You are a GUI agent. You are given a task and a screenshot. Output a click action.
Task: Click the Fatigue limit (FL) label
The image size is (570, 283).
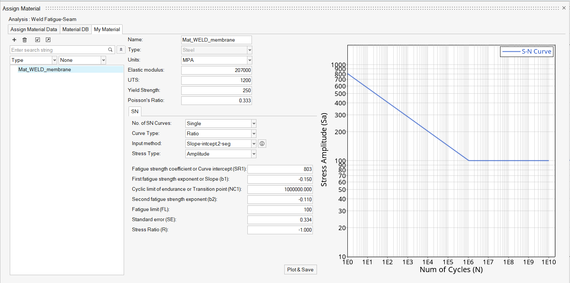click(150, 209)
